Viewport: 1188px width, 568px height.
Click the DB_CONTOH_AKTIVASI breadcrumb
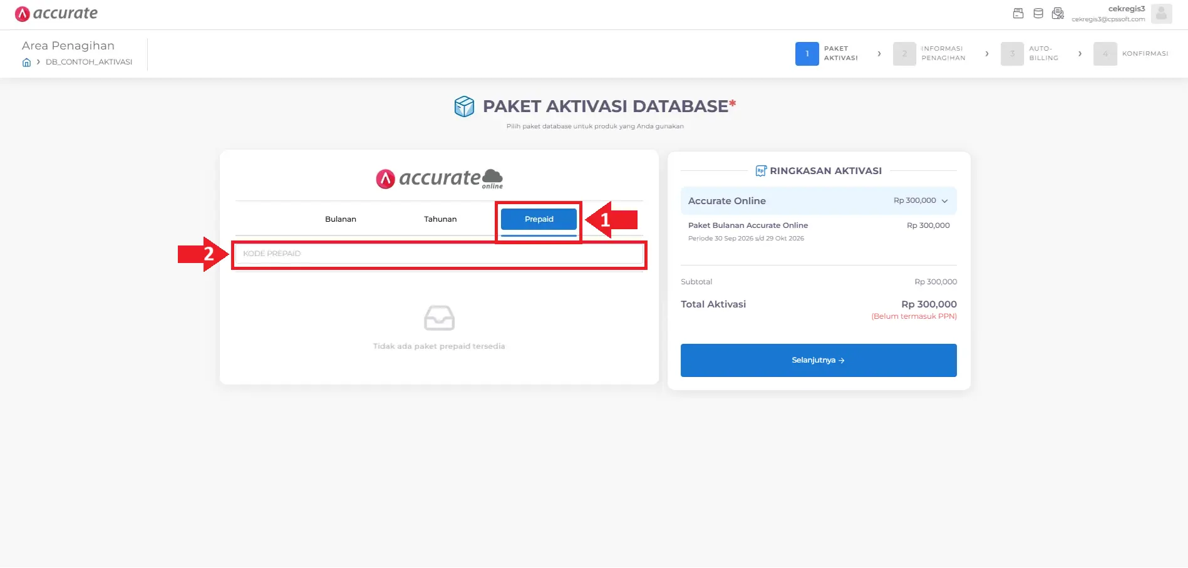point(89,62)
